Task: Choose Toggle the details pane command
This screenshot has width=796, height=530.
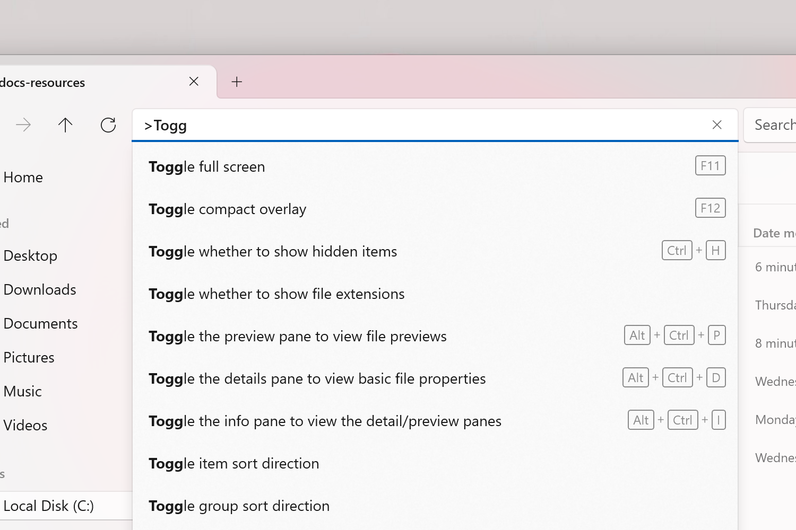Action: [317, 379]
